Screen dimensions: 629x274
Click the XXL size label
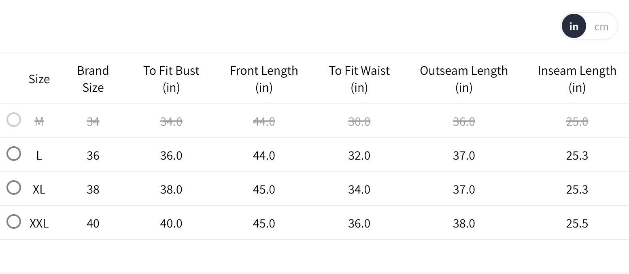39,223
